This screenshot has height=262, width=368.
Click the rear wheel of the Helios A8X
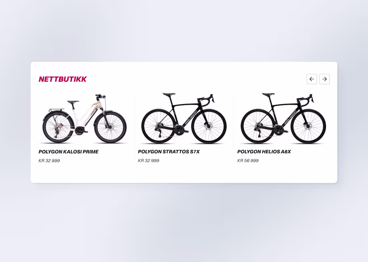pyautogui.click(x=257, y=126)
